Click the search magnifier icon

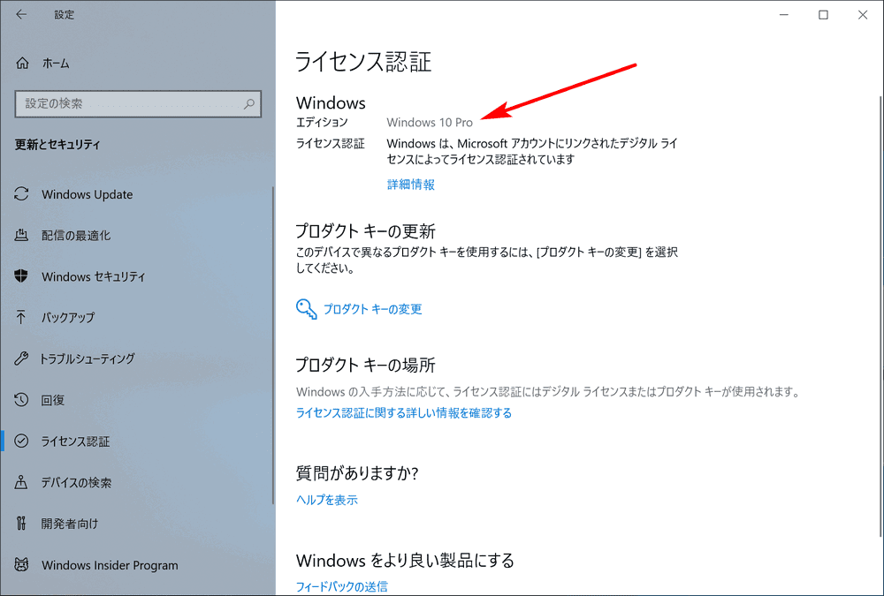[249, 103]
